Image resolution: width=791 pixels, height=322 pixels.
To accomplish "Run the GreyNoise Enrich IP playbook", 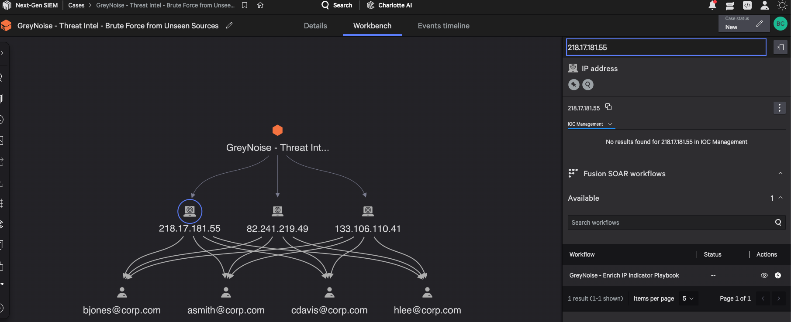I will [778, 275].
